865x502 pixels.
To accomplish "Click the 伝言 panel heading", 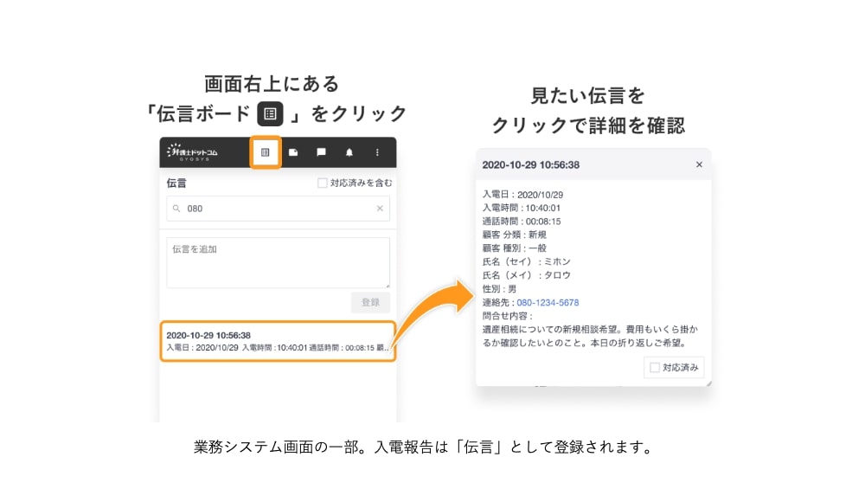I will coord(176,183).
